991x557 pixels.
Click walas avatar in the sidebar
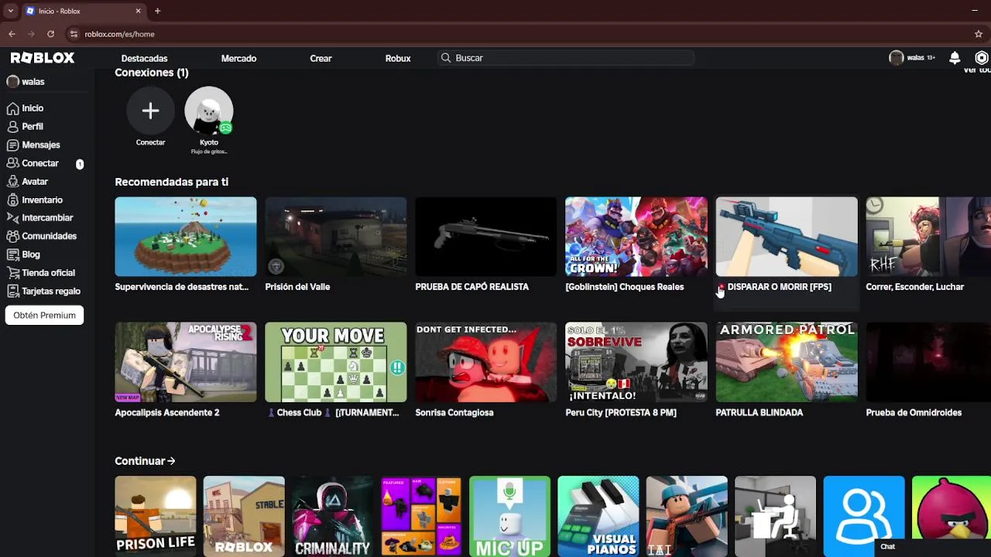click(12, 81)
